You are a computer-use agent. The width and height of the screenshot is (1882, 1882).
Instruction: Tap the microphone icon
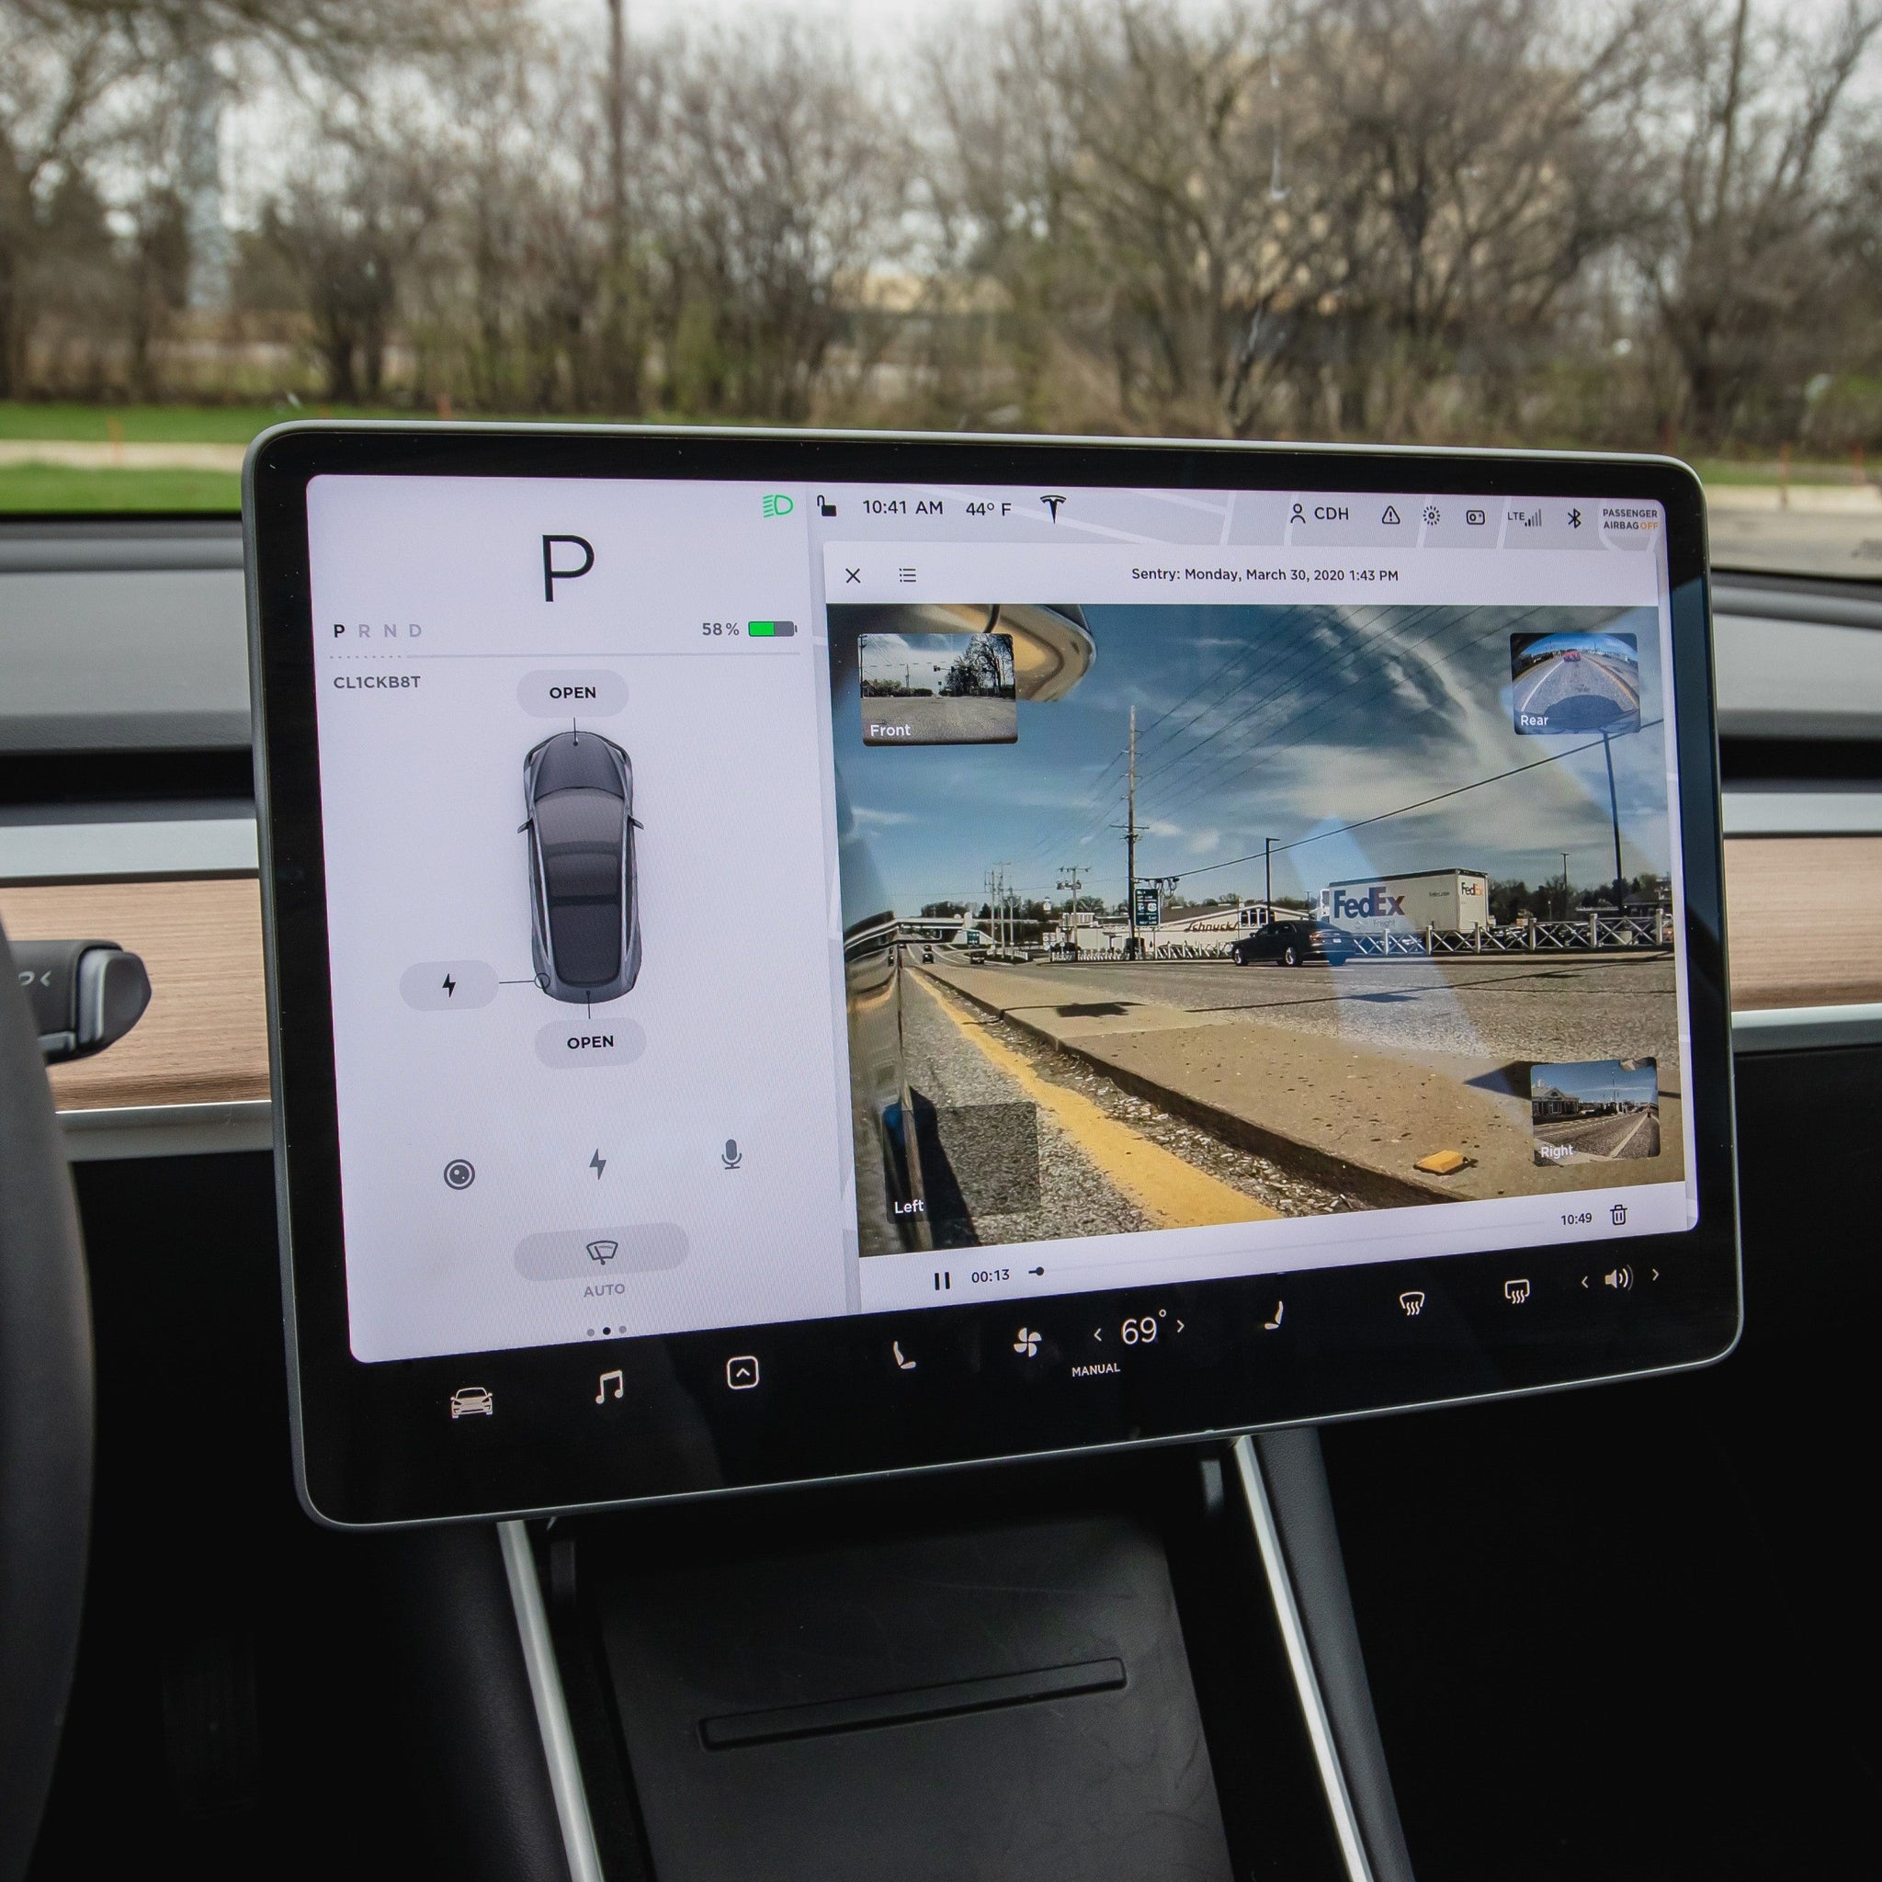(732, 1153)
